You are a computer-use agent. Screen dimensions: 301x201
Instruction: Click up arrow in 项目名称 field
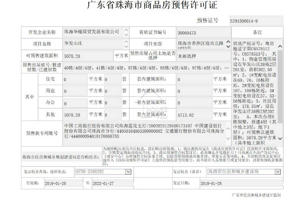tap(126, 42)
